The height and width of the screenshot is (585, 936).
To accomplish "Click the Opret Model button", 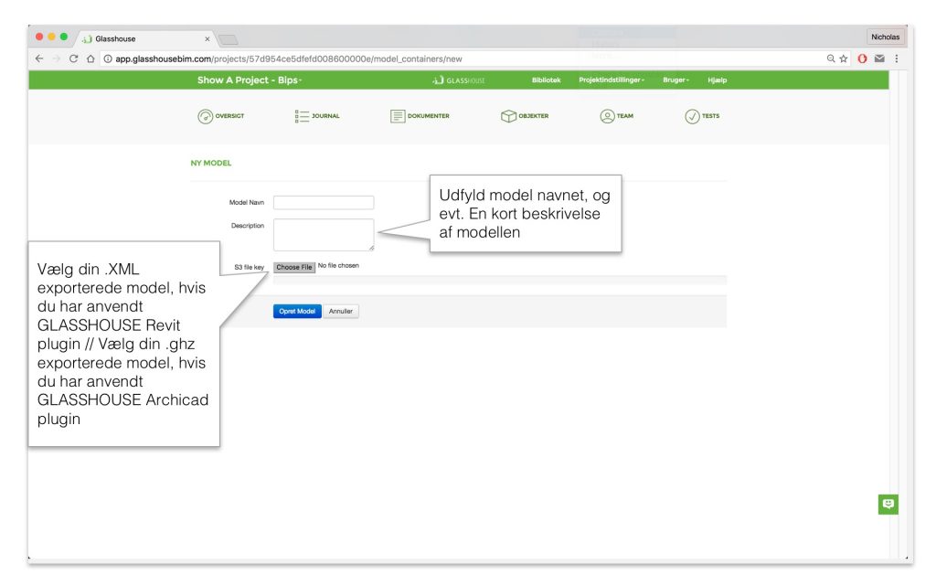I will coord(297,311).
